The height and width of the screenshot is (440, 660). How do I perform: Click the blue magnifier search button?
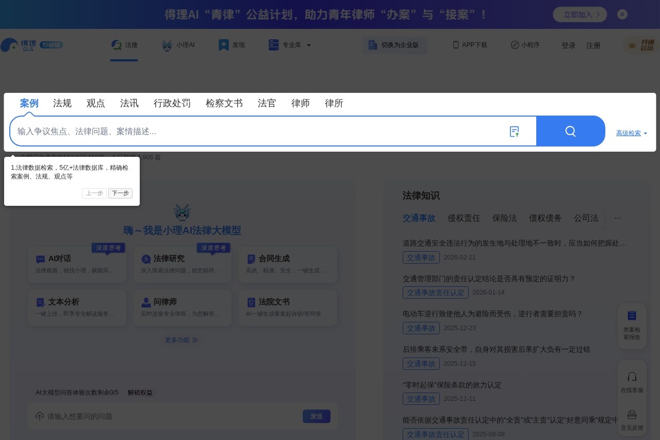coord(570,131)
